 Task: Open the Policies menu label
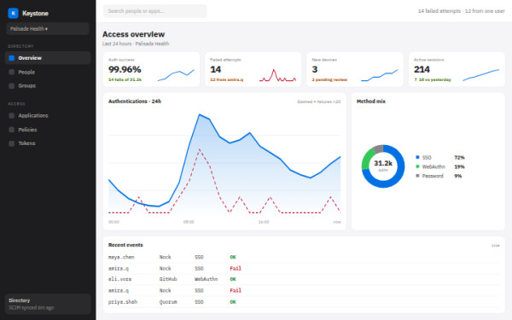point(27,130)
